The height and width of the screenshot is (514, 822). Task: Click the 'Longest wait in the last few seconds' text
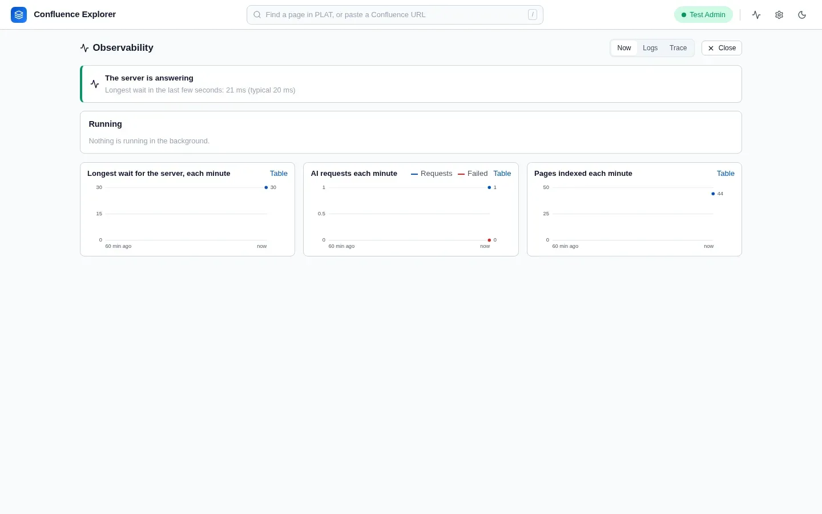click(x=200, y=90)
